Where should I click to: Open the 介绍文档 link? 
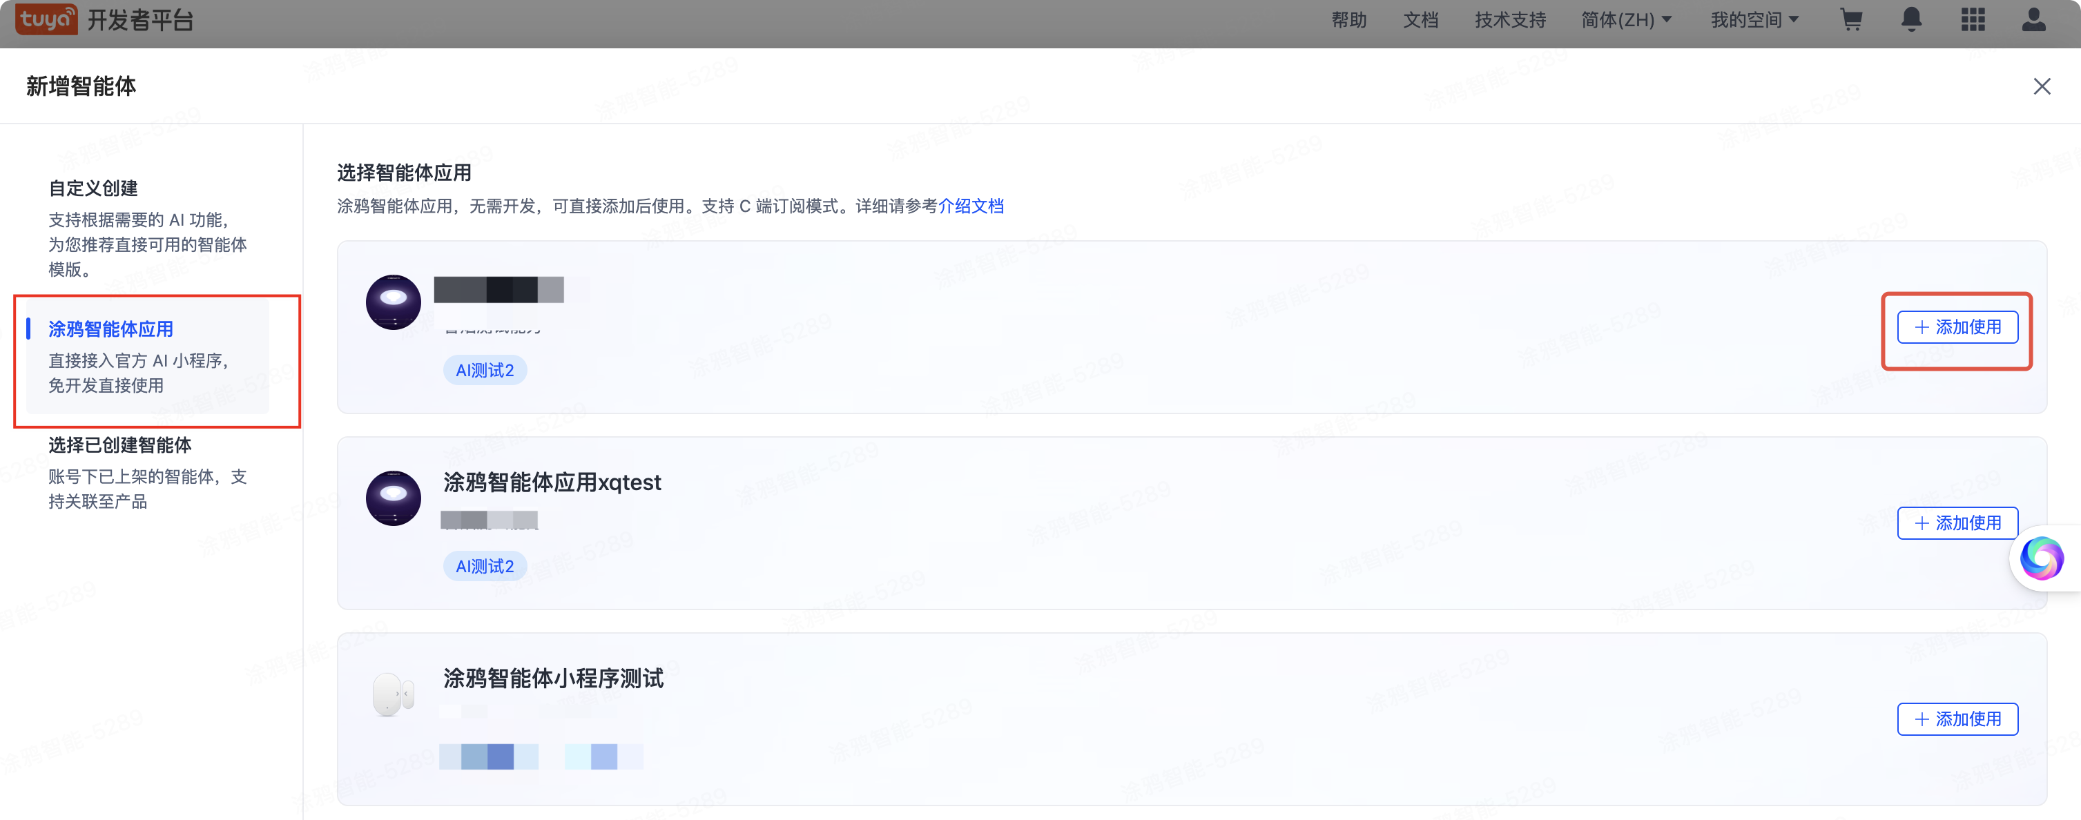(x=970, y=206)
